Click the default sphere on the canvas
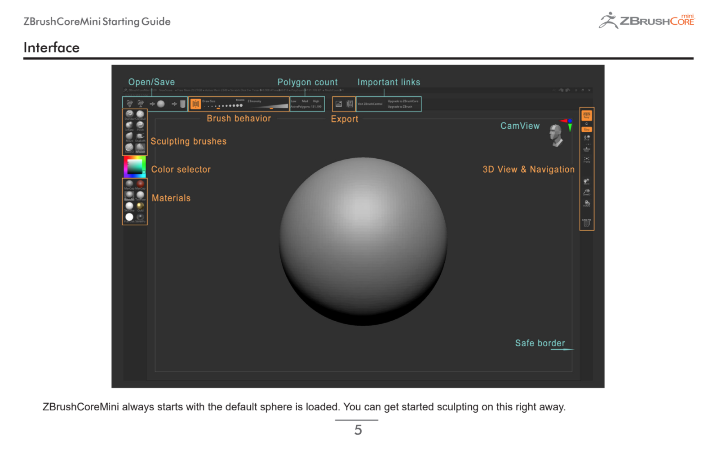 pos(363,241)
